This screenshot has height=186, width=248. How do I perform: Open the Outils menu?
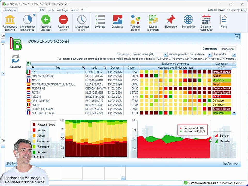(51, 10)
